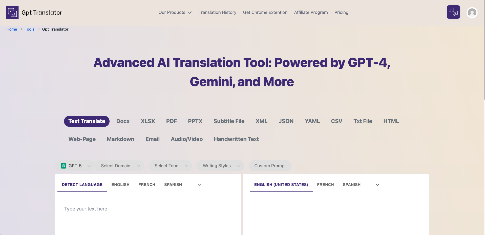
Task: Open Translation History page
Action: point(217,12)
